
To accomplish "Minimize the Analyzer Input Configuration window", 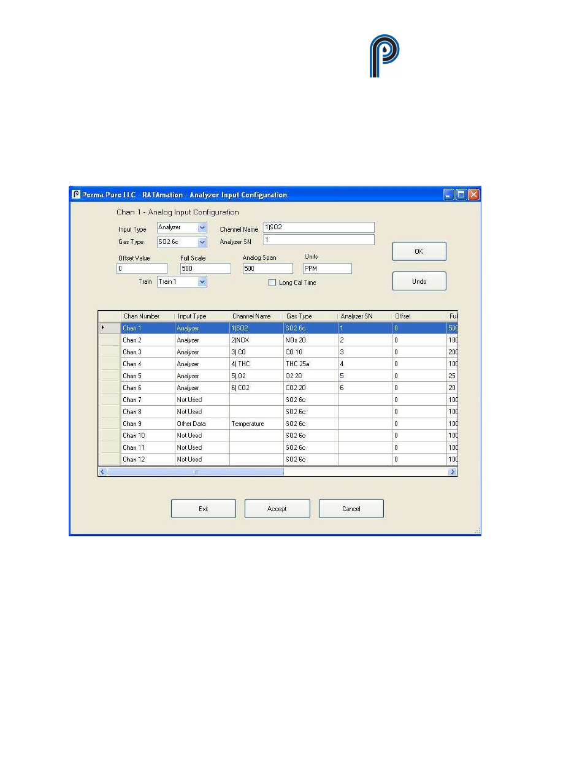I will coord(448,194).
